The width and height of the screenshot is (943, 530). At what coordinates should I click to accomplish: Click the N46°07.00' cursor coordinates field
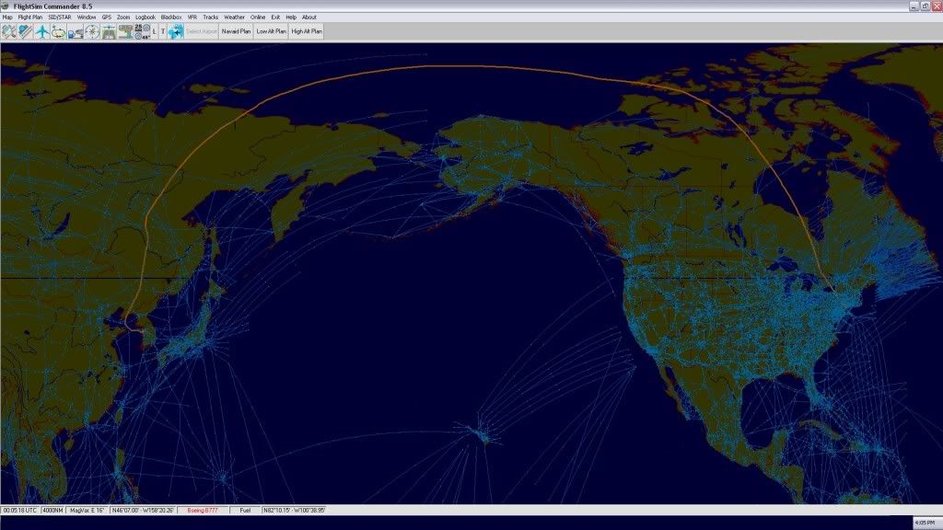click(143, 510)
